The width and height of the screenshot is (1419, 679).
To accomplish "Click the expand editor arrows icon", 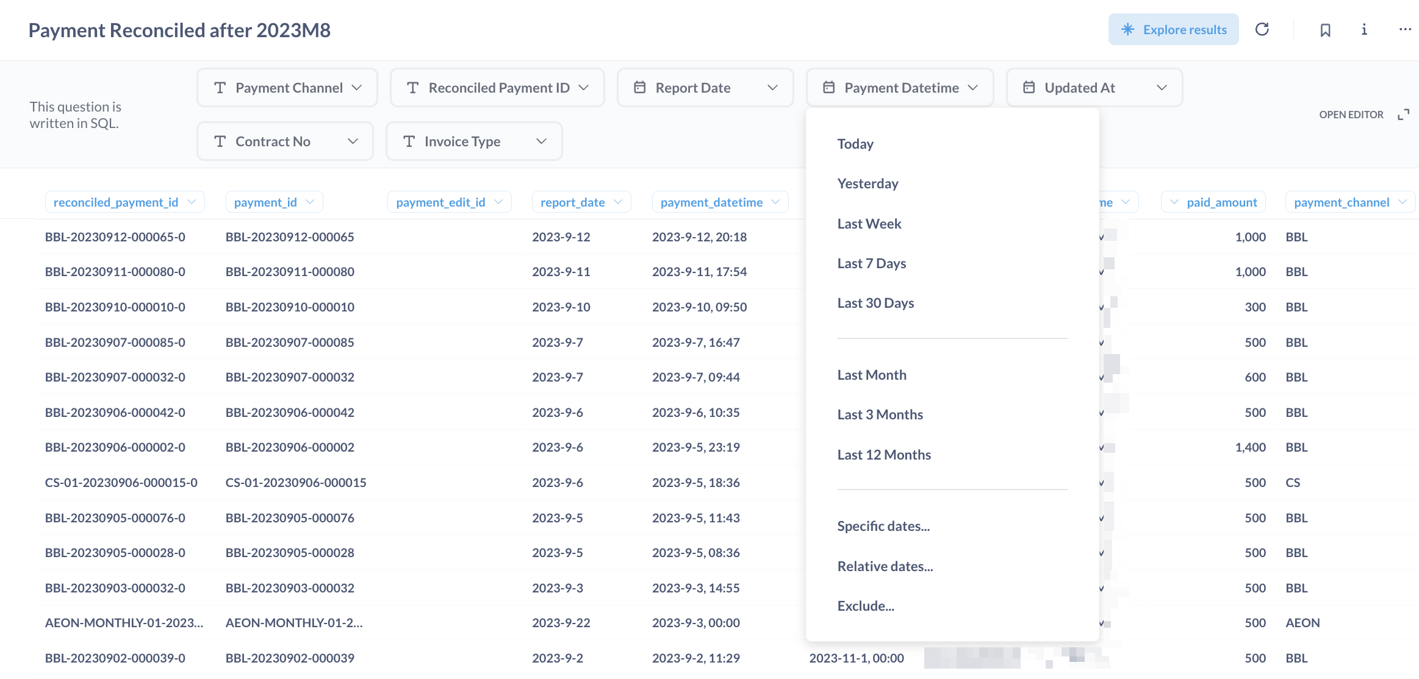I will coord(1403,115).
